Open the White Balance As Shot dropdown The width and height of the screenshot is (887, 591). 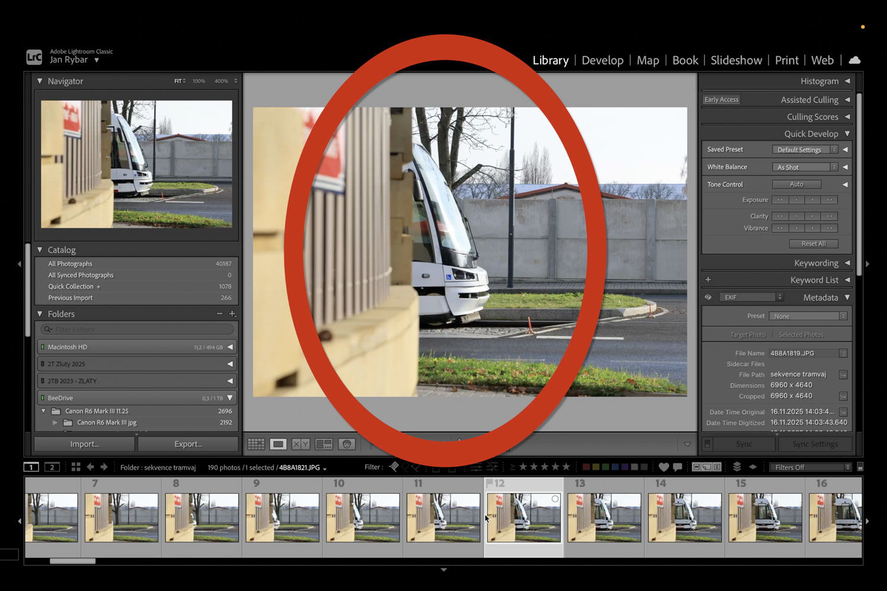(805, 167)
